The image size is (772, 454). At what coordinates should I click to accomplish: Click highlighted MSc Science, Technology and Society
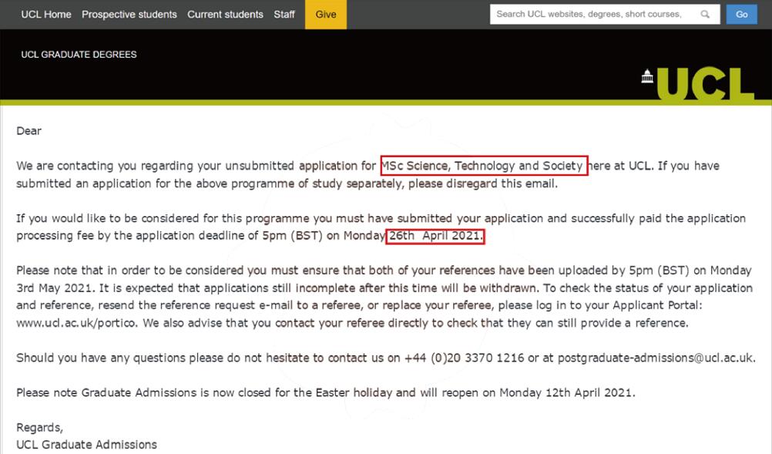(x=484, y=165)
